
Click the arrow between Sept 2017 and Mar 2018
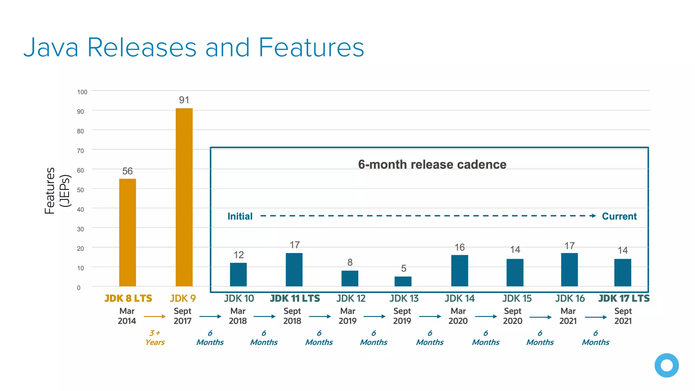click(210, 316)
